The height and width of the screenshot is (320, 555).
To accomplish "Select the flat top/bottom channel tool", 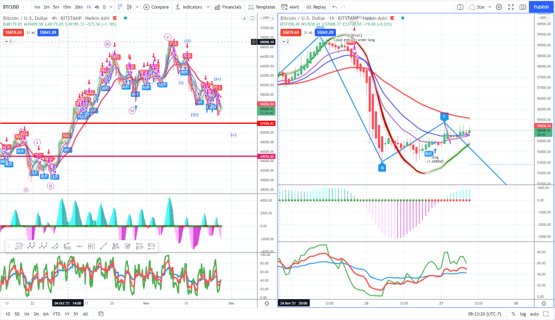I will pyautogui.click(x=67, y=246).
